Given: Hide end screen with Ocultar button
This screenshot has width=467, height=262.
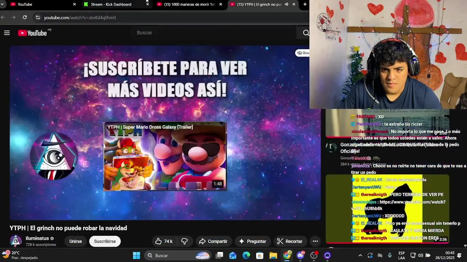Looking at the screenshot, I should [x=303, y=53].
